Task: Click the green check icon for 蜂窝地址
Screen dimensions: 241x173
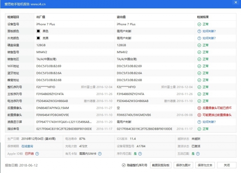Action: click(199, 80)
